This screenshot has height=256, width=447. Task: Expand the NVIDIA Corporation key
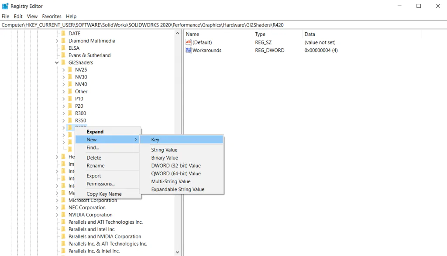point(57,215)
